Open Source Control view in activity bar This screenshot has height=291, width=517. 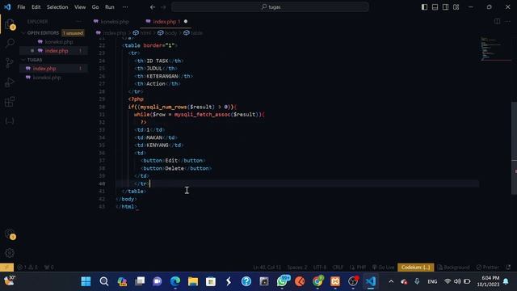tap(10, 63)
